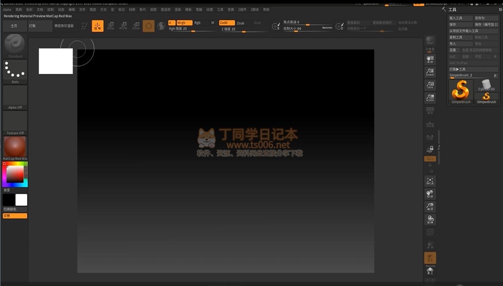Open the Alpha menu in menu bar
Image resolution: width=503 pixels, height=286 pixels.
coord(7,9)
